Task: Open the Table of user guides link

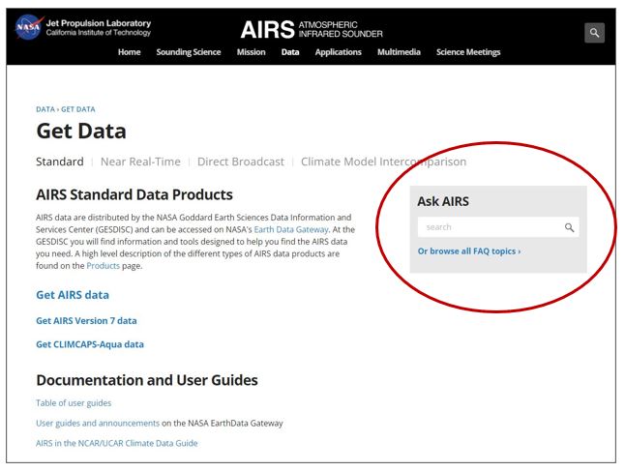Action: coord(74,403)
